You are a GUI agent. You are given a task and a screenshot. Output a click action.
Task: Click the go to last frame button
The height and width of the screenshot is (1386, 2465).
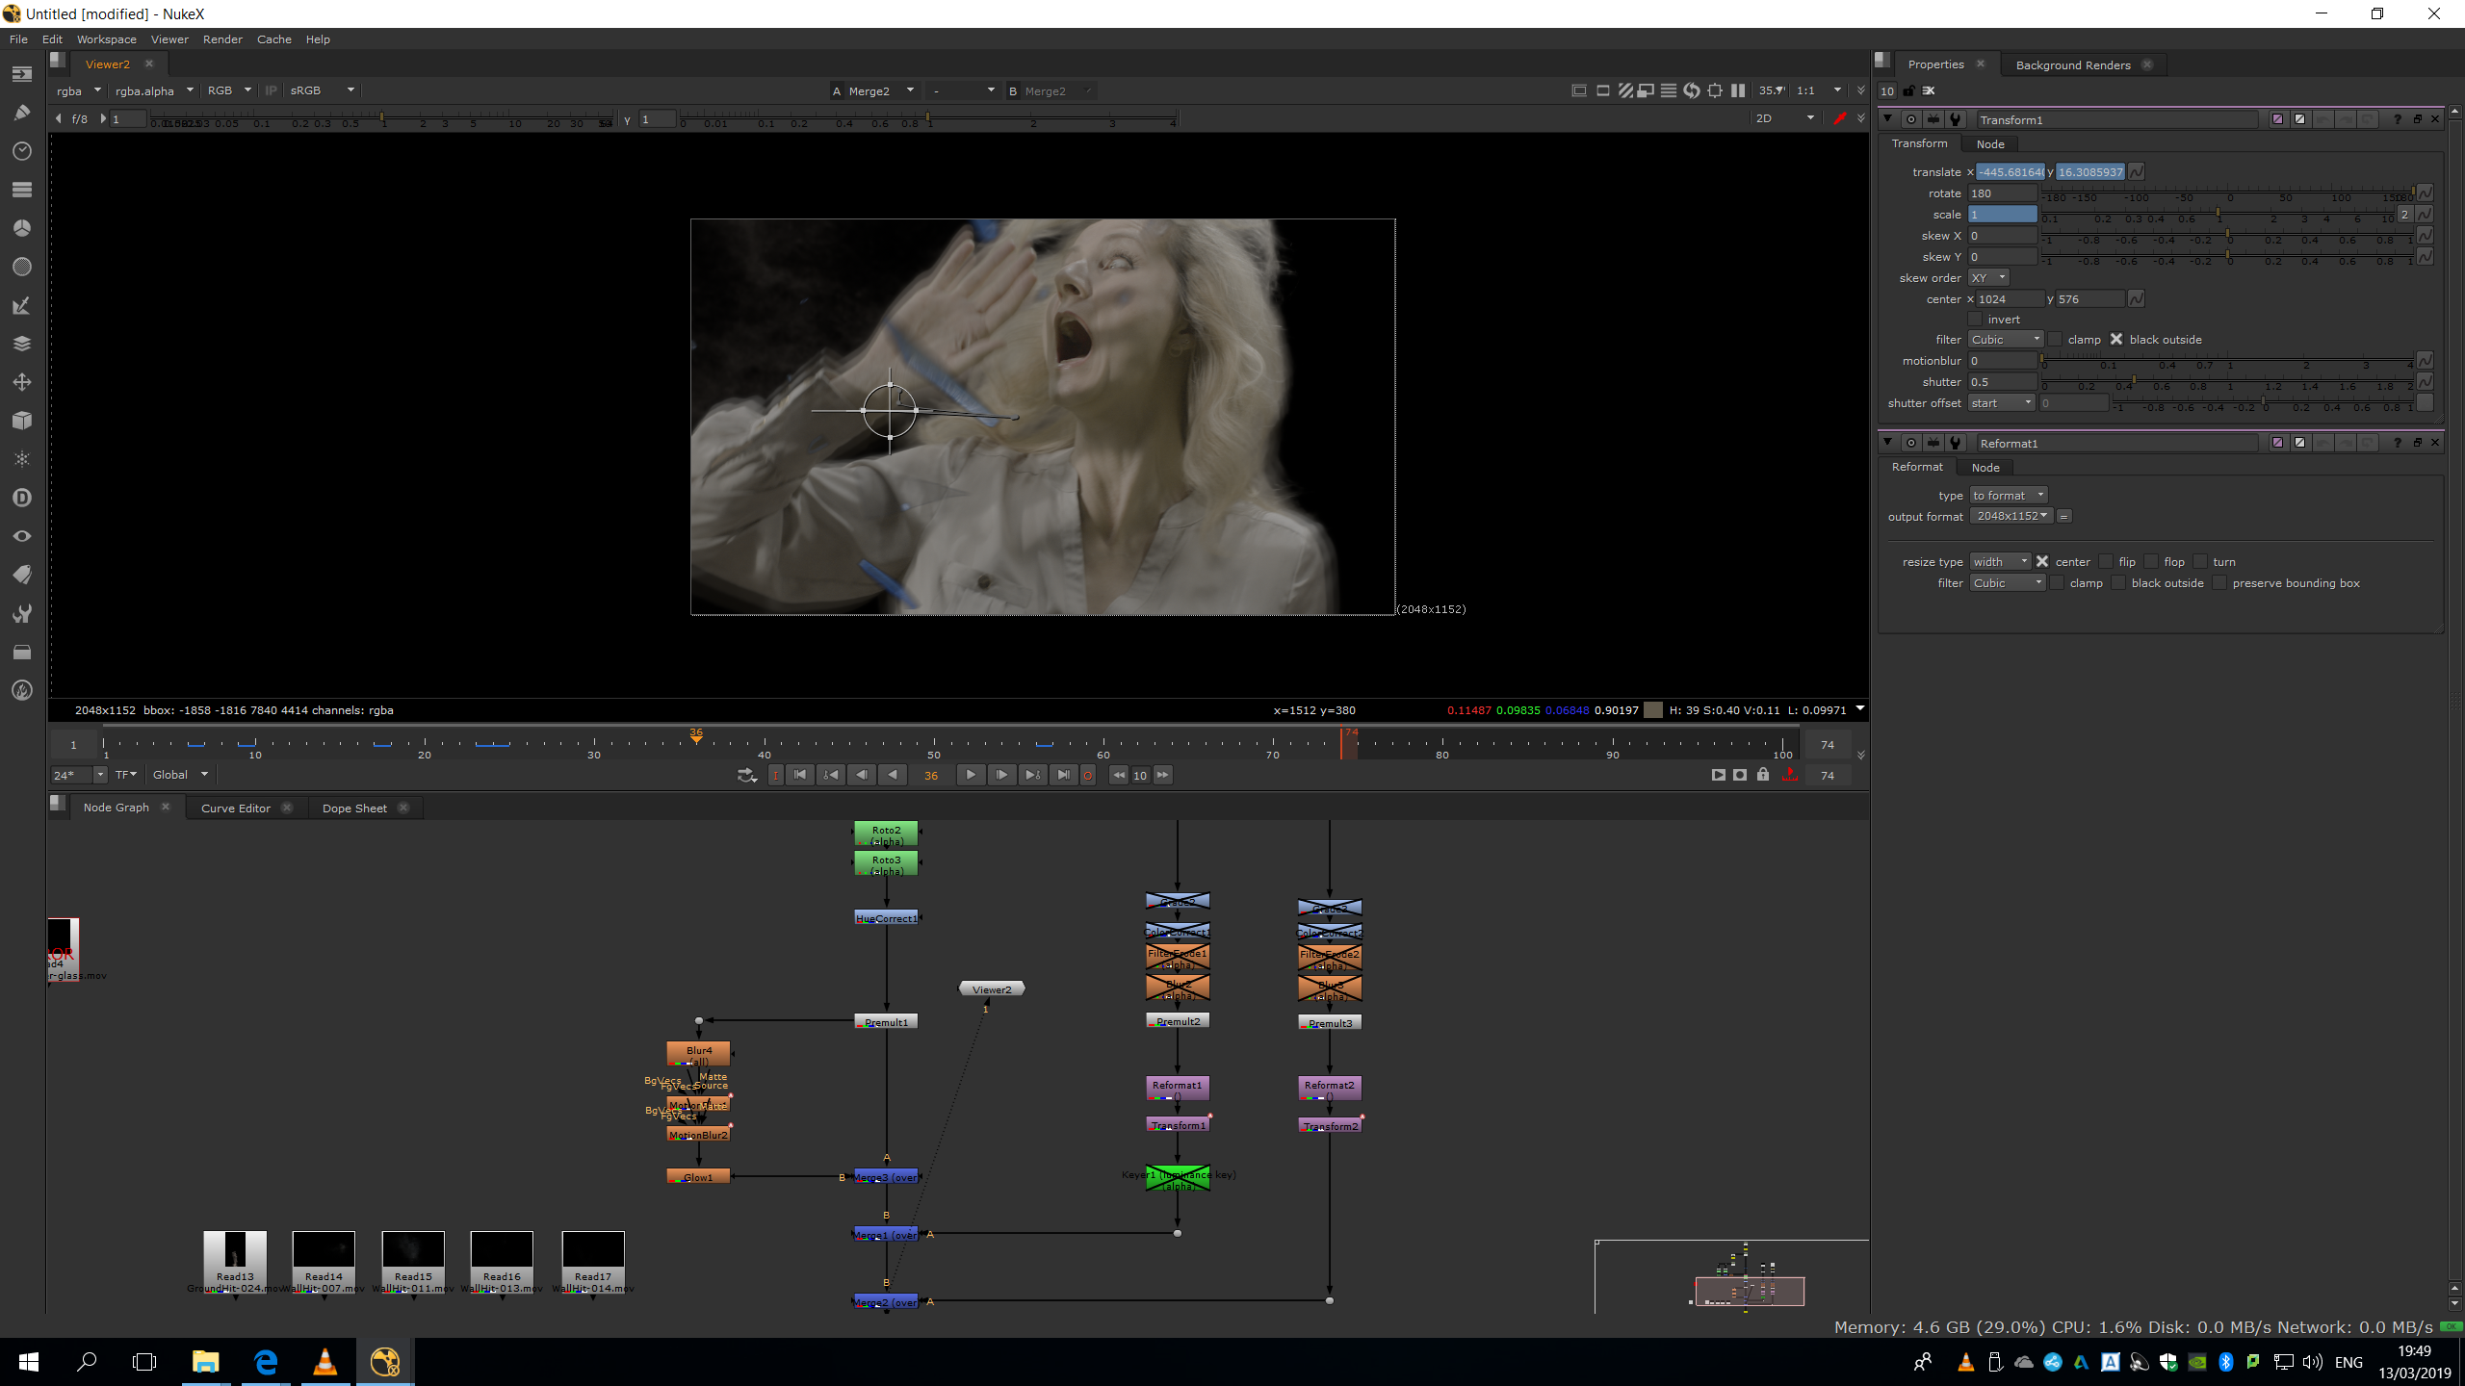coord(1063,775)
